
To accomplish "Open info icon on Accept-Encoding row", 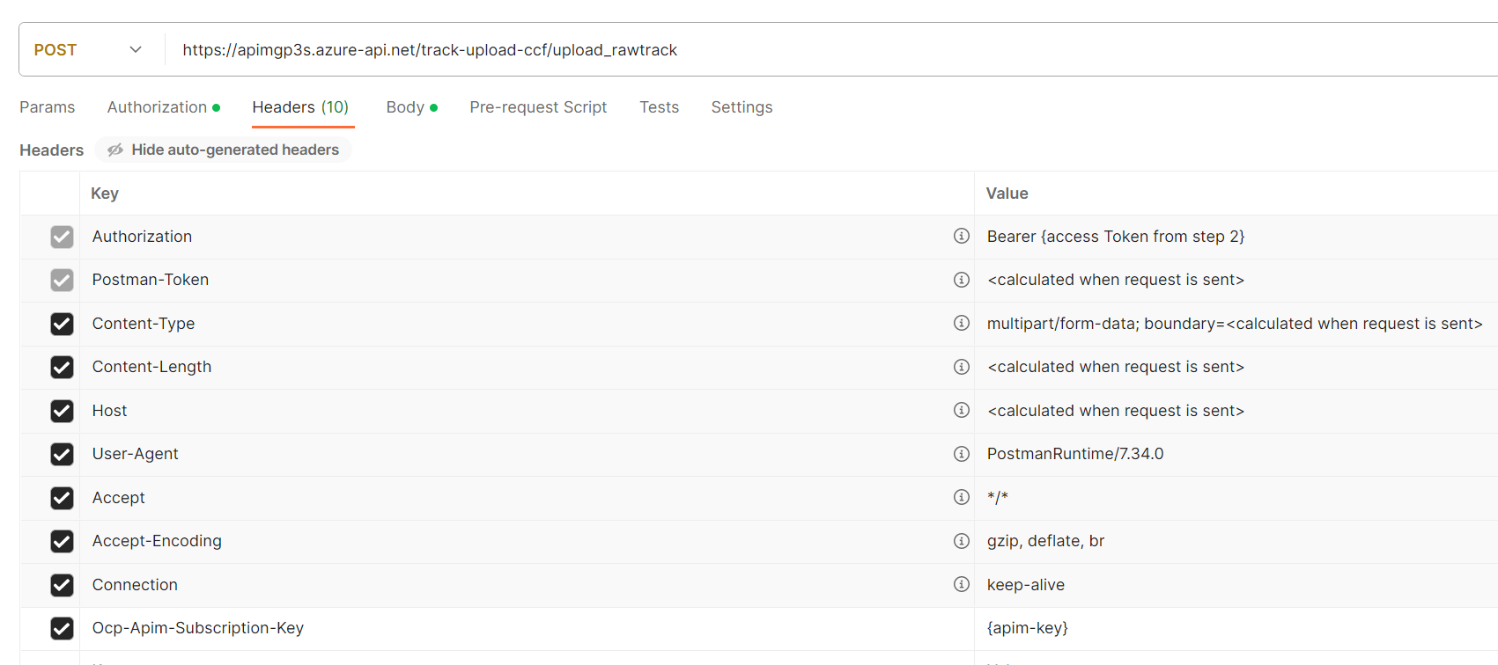I will pyautogui.click(x=961, y=541).
